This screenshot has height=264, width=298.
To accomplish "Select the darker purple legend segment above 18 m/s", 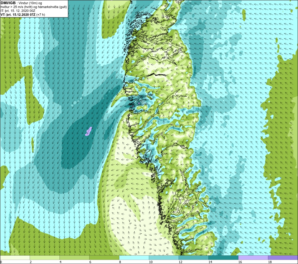I will coord(283,258).
